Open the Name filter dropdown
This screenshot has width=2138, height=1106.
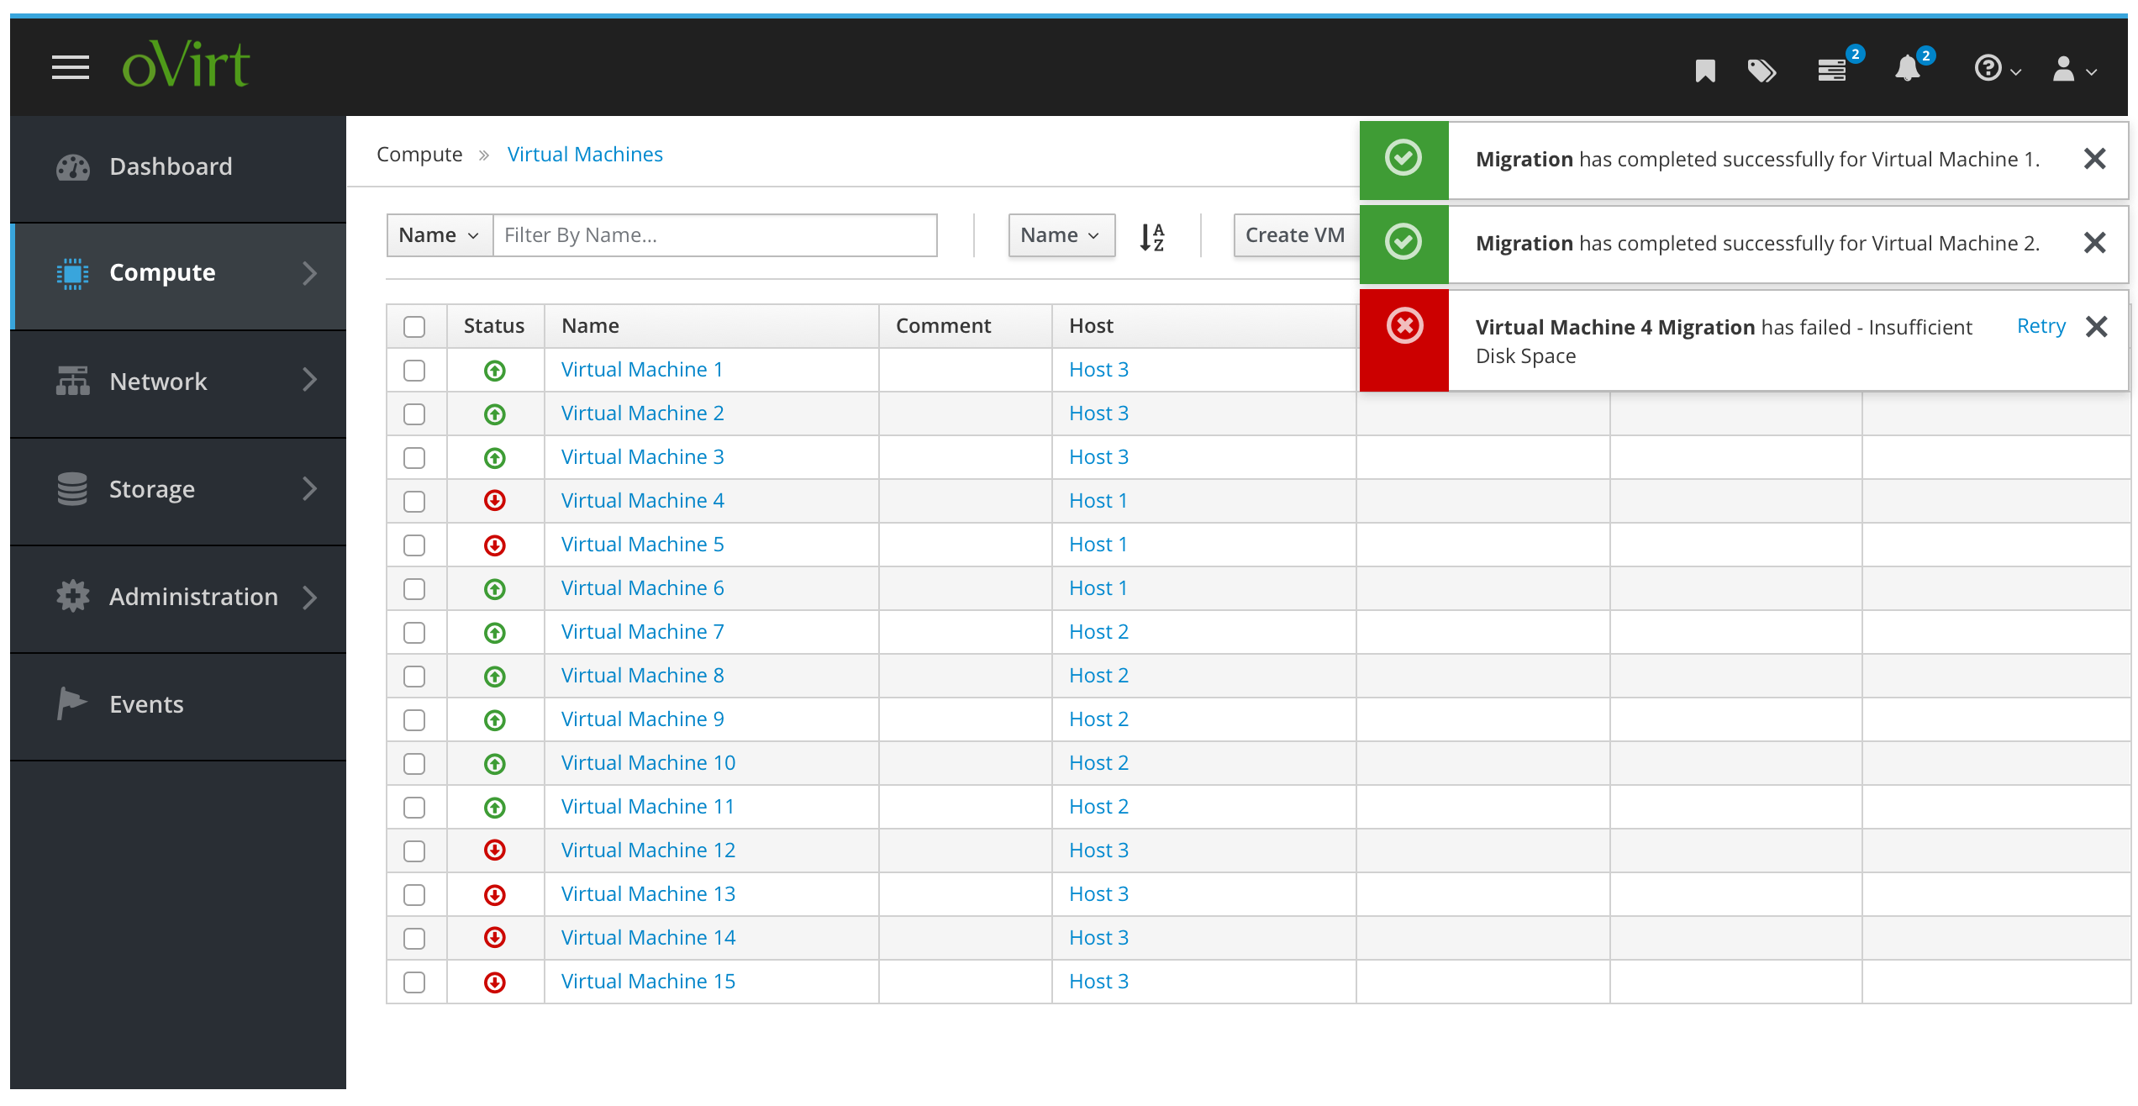pos(434,234)
